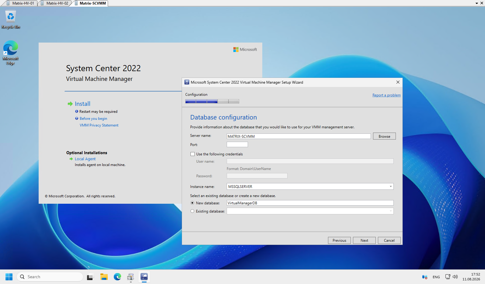Click the green Local Agent arrow icon

pos(71,159)
